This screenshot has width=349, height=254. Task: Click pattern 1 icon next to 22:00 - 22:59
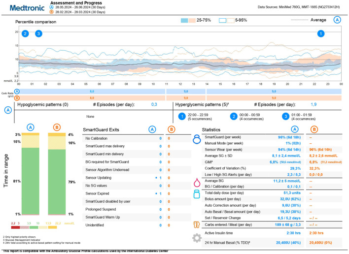click(181, 117)
